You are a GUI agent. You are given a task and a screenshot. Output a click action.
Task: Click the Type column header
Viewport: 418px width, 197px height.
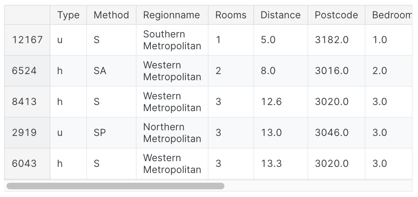click(x=68, y=15)
